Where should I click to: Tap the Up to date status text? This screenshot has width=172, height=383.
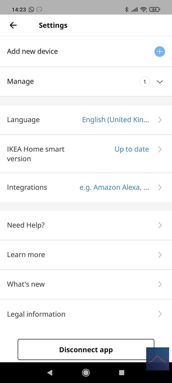pyautogui.click(x=132, y=149)
